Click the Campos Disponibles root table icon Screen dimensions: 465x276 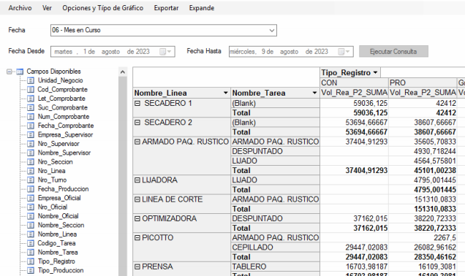point(20,72)
